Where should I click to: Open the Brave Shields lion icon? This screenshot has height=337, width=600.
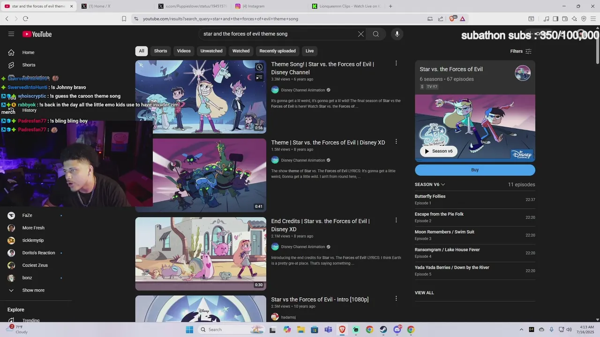452,19
